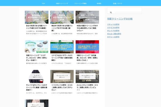Image resolution: width=161 pixels, height=107 pixels.
Task: Click the excerpt starting リナビスと言えば
Action: (x=61, y=63)
